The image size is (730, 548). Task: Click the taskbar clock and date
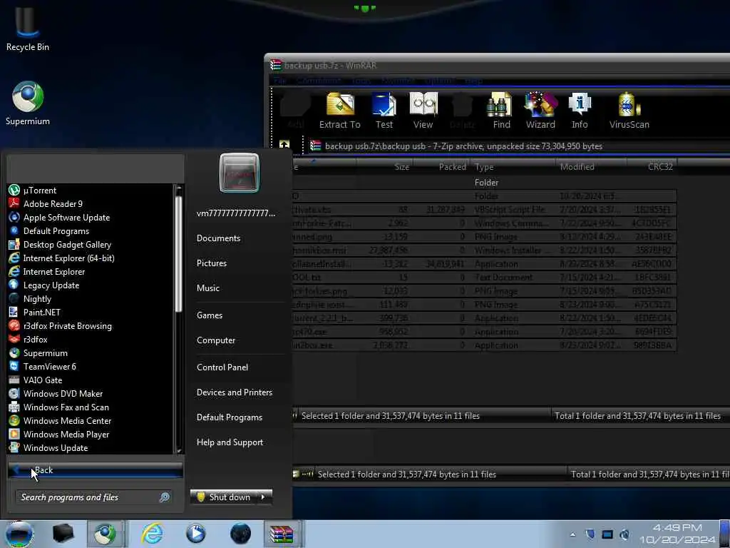click(x=677, y=534)
